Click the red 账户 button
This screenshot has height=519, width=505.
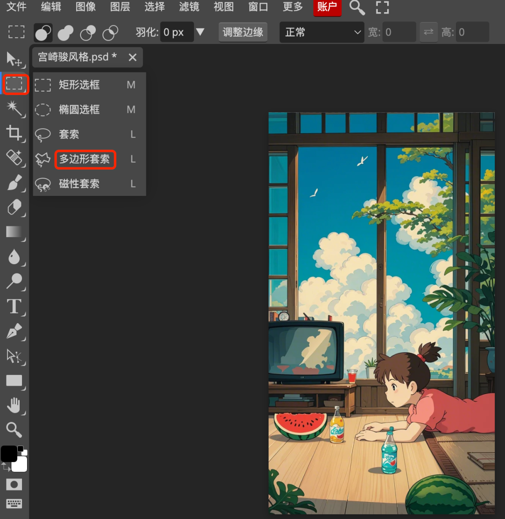(x=327, y=7)
